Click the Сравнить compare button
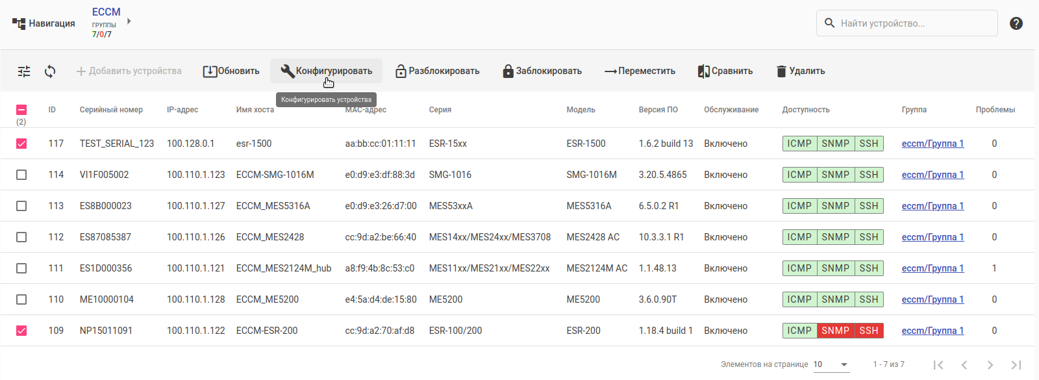The width and height of the screenshot is (1039, 380). pyautogui.click(x=725, y=71)
